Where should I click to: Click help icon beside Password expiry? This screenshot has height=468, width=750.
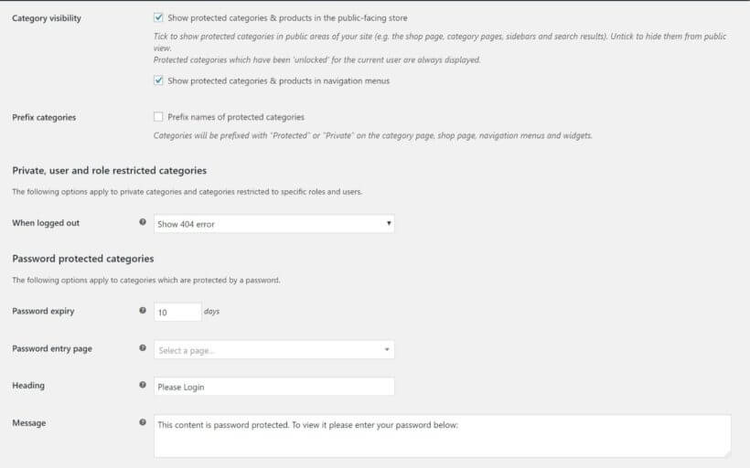point(142,311)
